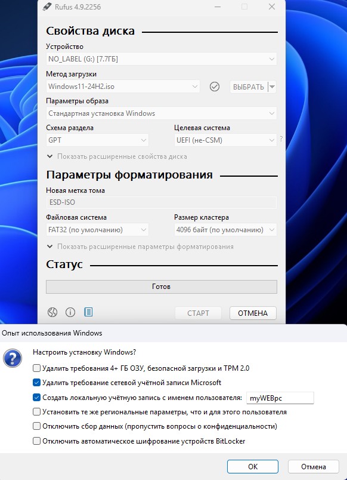Screen dimensions: 347x480
Task: Open the image option dropdown
Action: pos(162,113)
